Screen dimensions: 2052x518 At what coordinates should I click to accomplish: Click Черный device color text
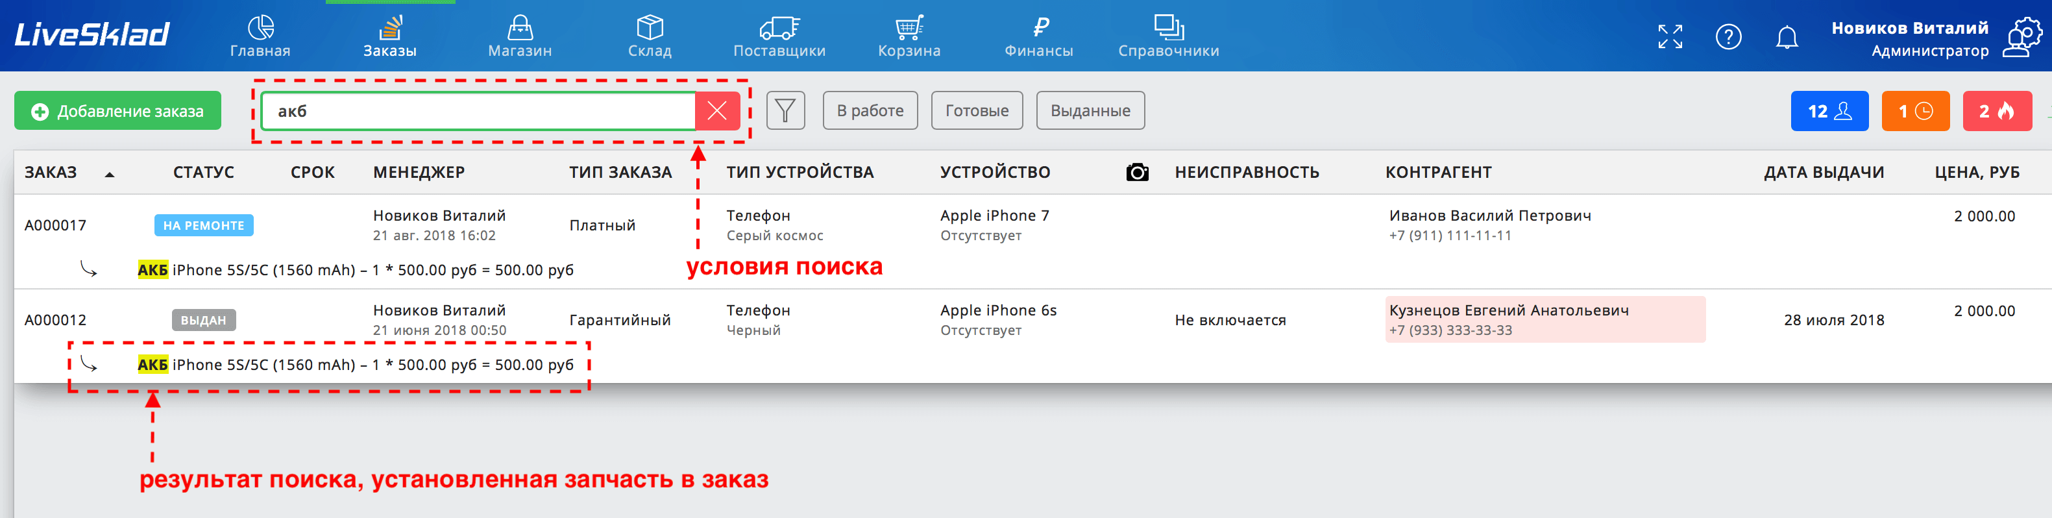click(753, 330)
